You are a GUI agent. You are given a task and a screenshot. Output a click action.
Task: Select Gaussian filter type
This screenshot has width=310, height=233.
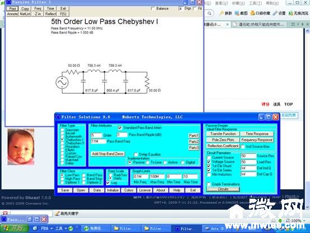(x=62, y=130)
